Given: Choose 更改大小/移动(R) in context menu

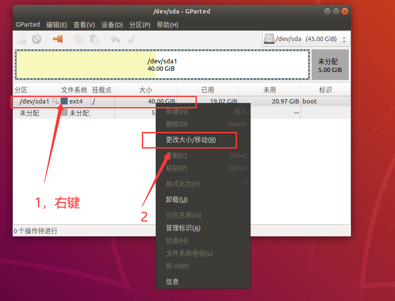Looking at the screenshot, I should (x=203, y=140).
